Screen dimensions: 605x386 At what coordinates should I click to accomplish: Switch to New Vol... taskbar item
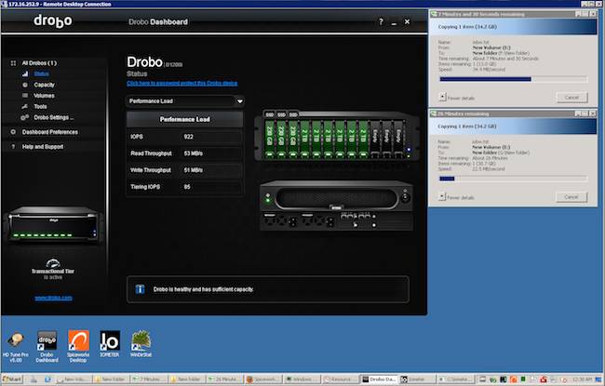(x=74, y=379)
